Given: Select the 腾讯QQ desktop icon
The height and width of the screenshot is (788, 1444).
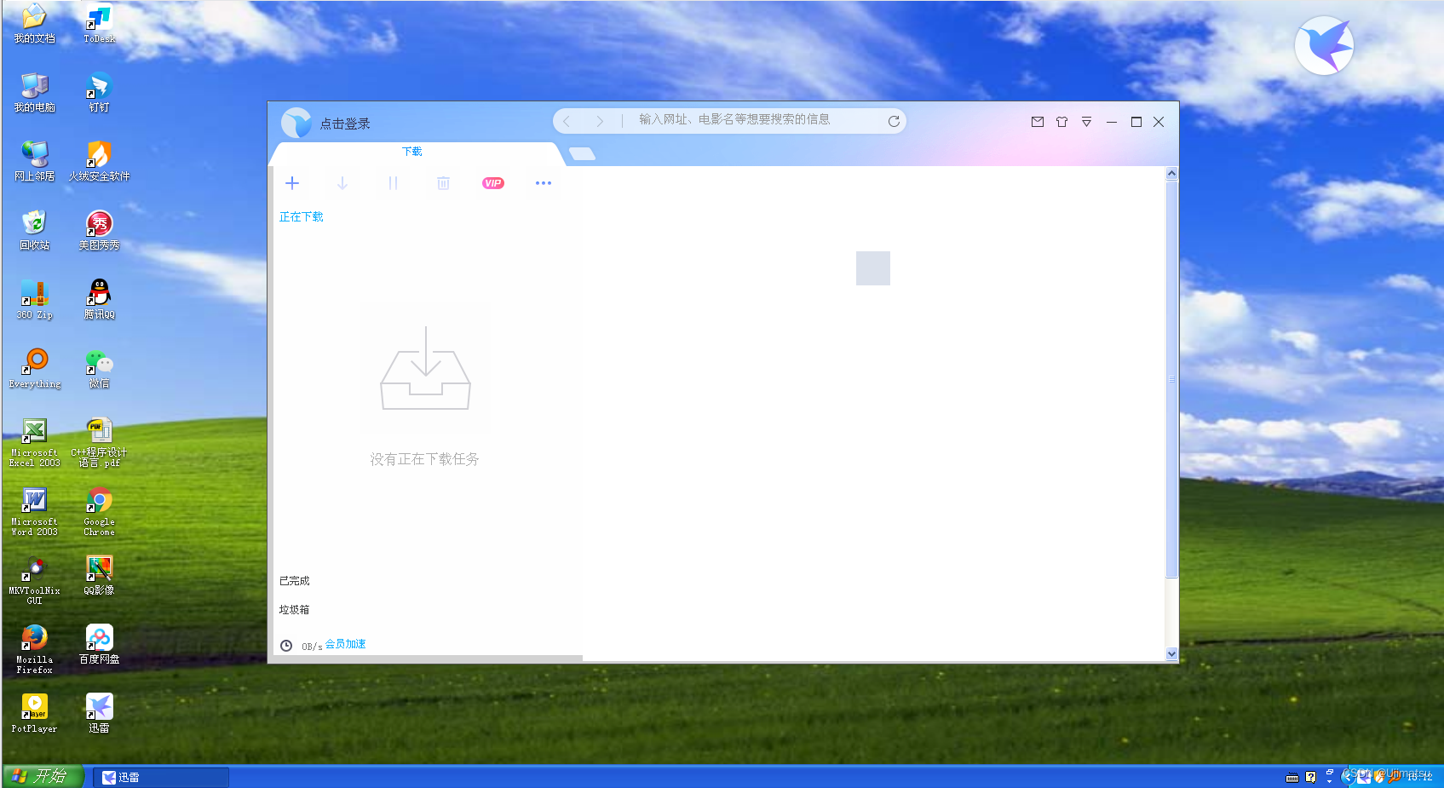Looking at the screenshot, I should tap(99, 299).
